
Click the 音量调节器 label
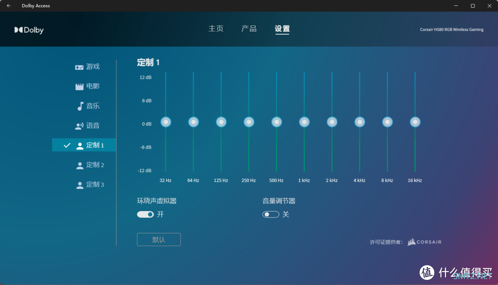279,201
